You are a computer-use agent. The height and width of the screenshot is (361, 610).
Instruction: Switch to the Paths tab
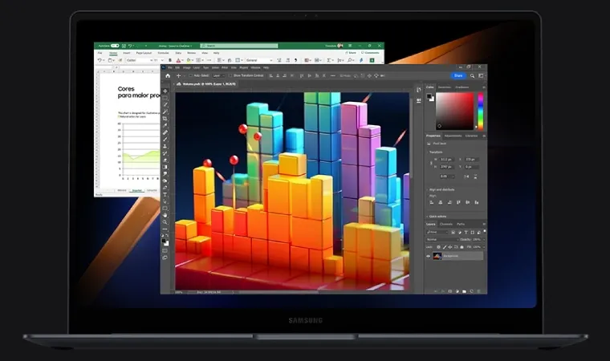(x=461, y=224)
